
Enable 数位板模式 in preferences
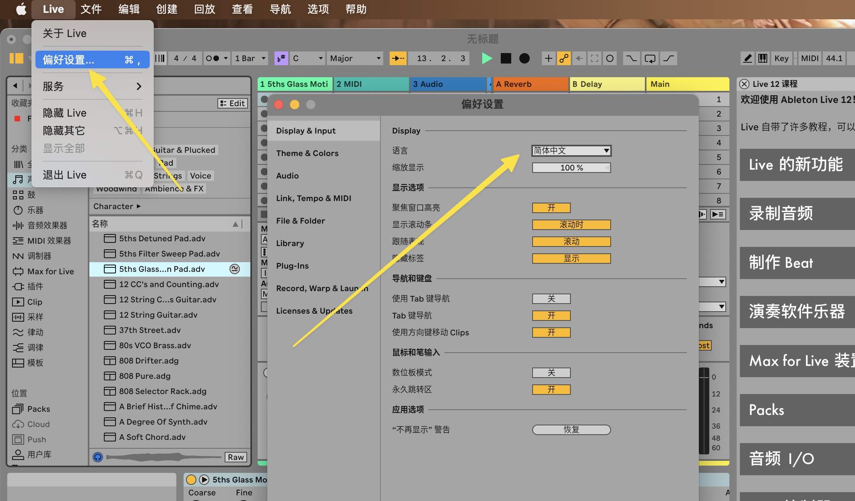[x=551, y=372]
